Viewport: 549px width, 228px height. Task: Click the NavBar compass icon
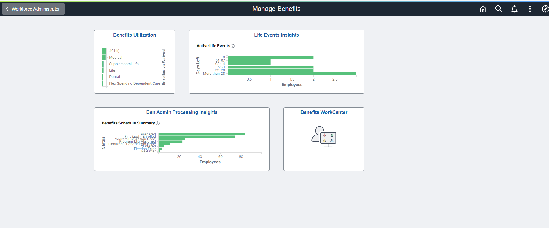pos(545,9)
